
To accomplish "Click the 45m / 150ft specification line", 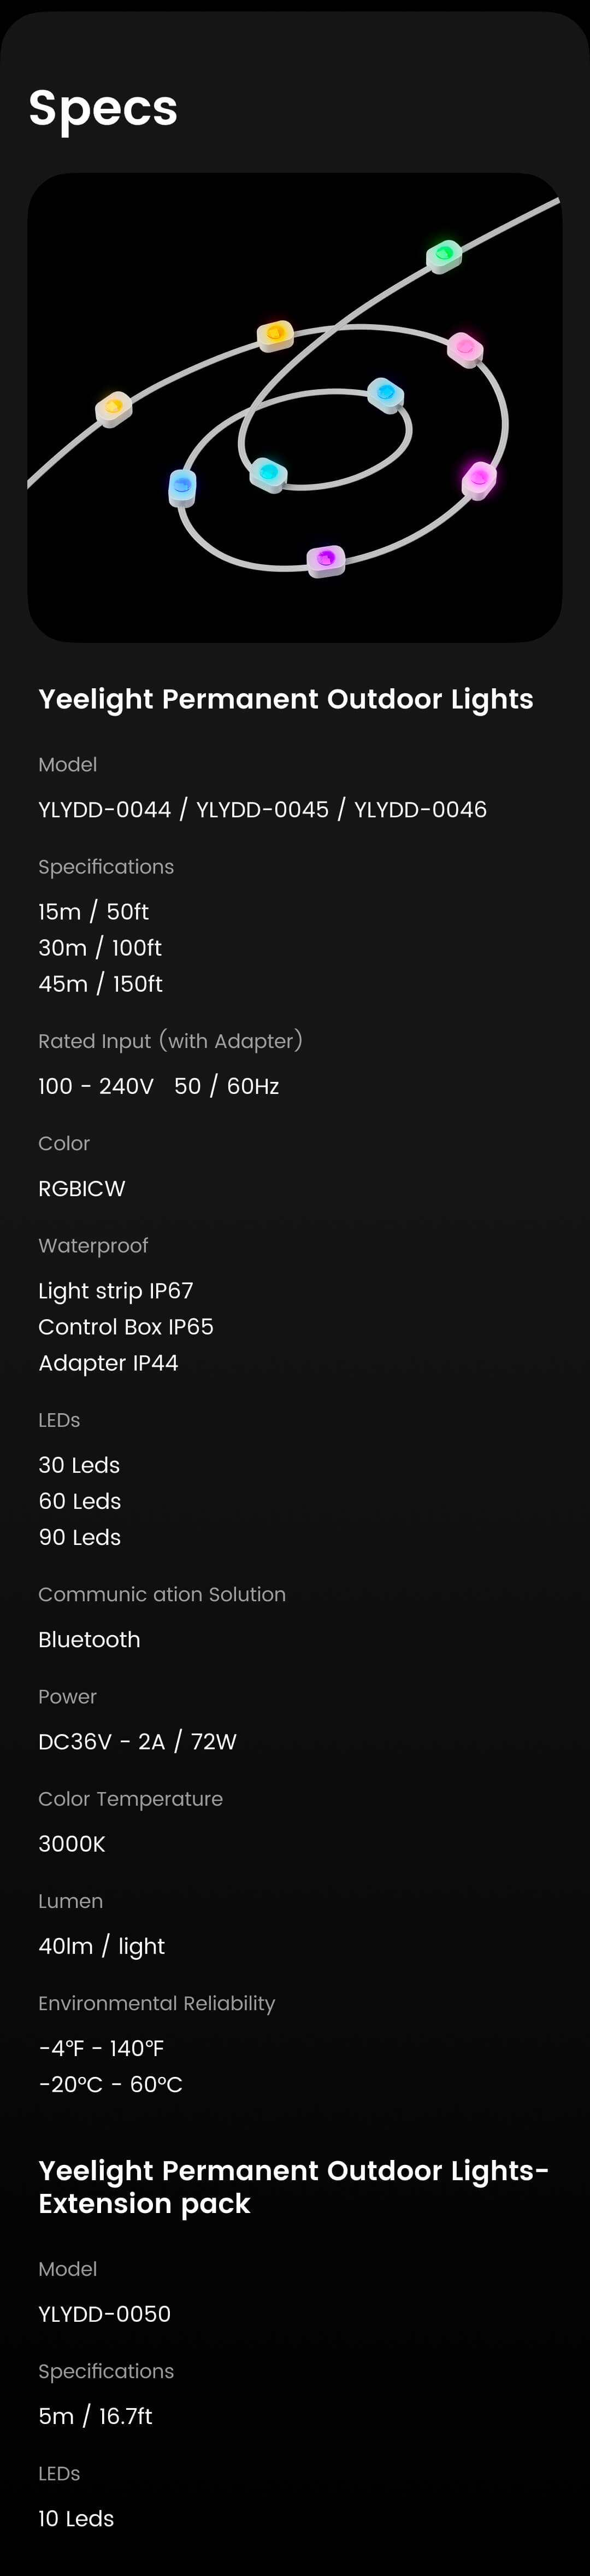I will pyautogui.click(x=100, y=983).
